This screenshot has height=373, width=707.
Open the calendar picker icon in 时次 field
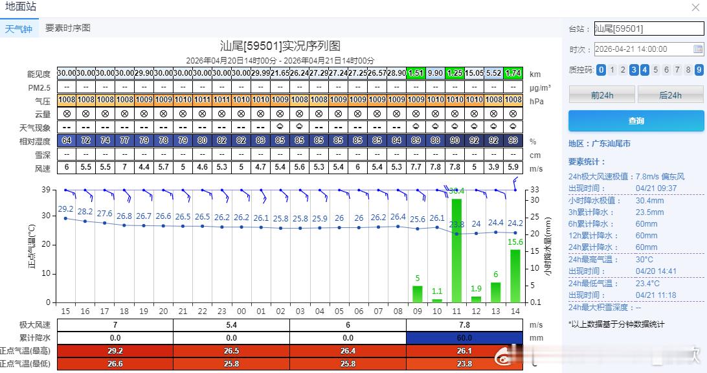pos(697,49)
